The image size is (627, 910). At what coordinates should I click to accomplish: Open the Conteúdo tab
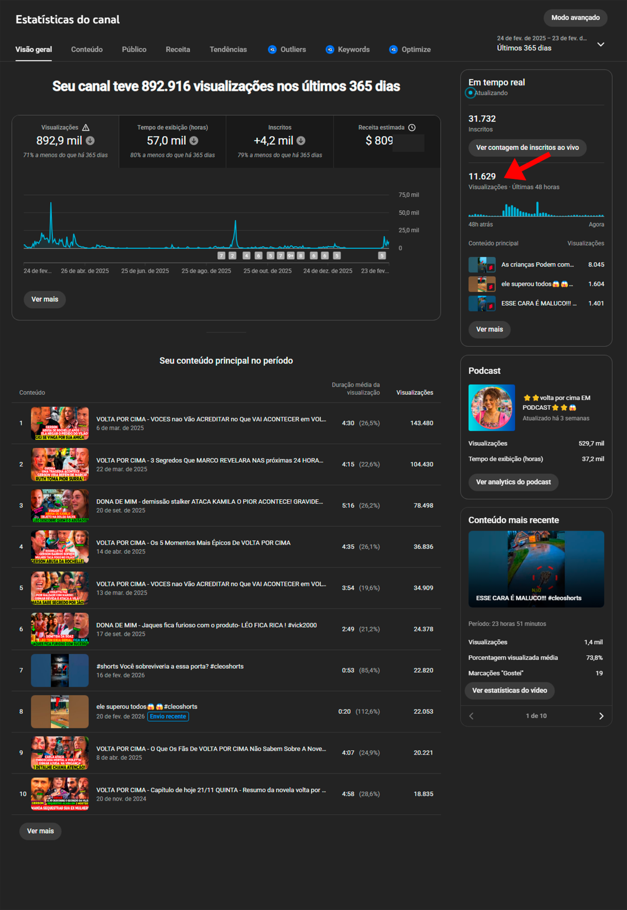click(87, 49)
